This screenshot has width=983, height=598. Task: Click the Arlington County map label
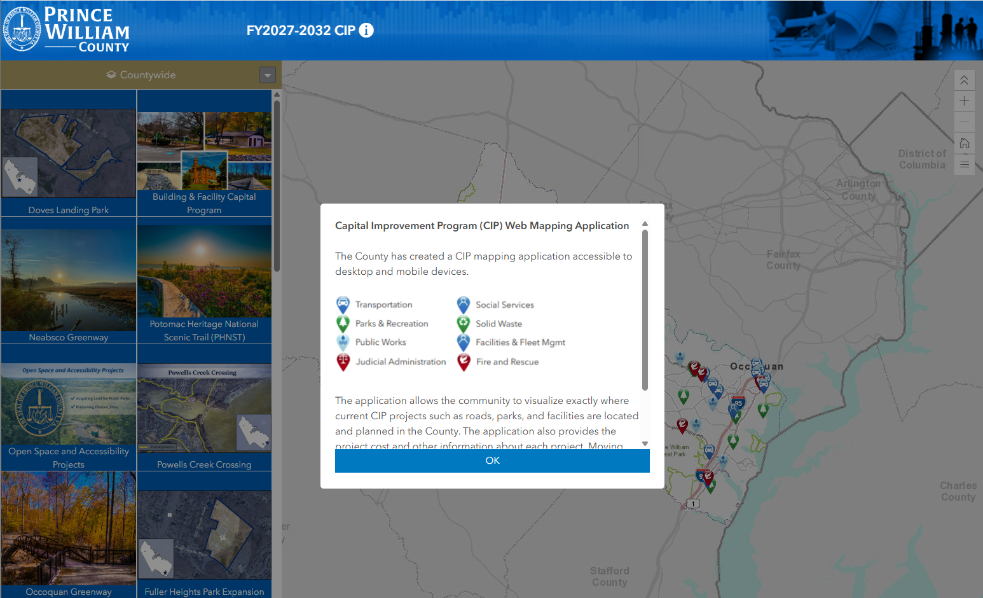858,190
